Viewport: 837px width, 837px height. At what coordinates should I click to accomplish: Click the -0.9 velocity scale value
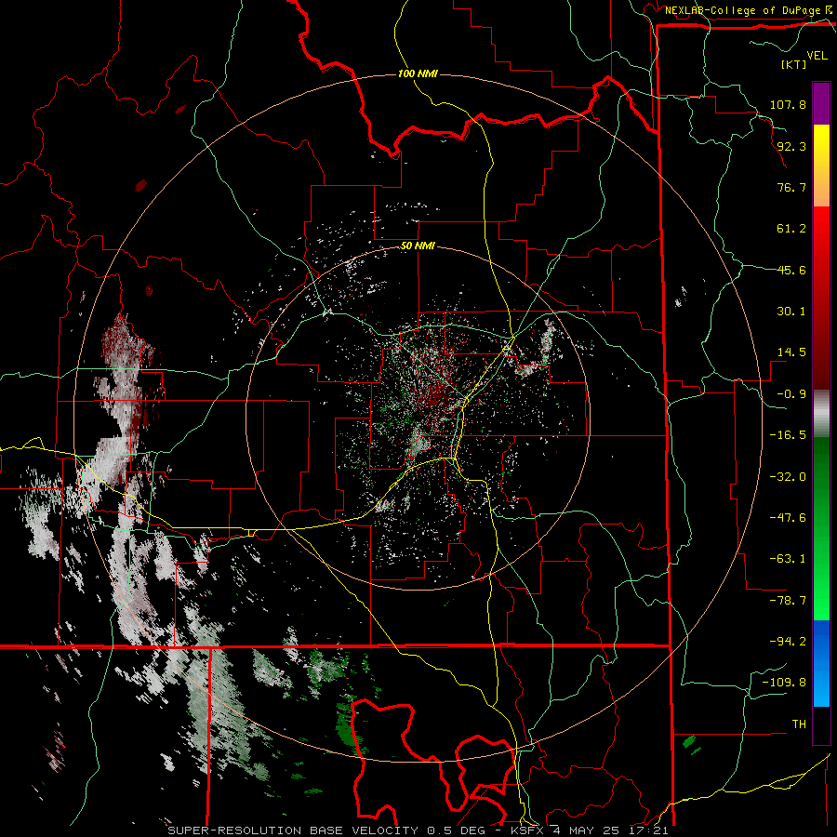click(x=791, y=394)
